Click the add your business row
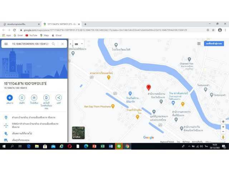This screenshot has width=229, height=171. (34, 140)
